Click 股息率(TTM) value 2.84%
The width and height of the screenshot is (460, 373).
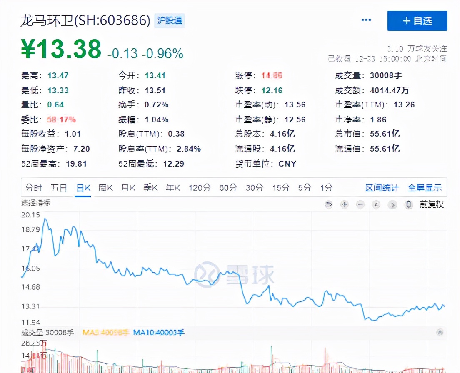click(189, 149)
